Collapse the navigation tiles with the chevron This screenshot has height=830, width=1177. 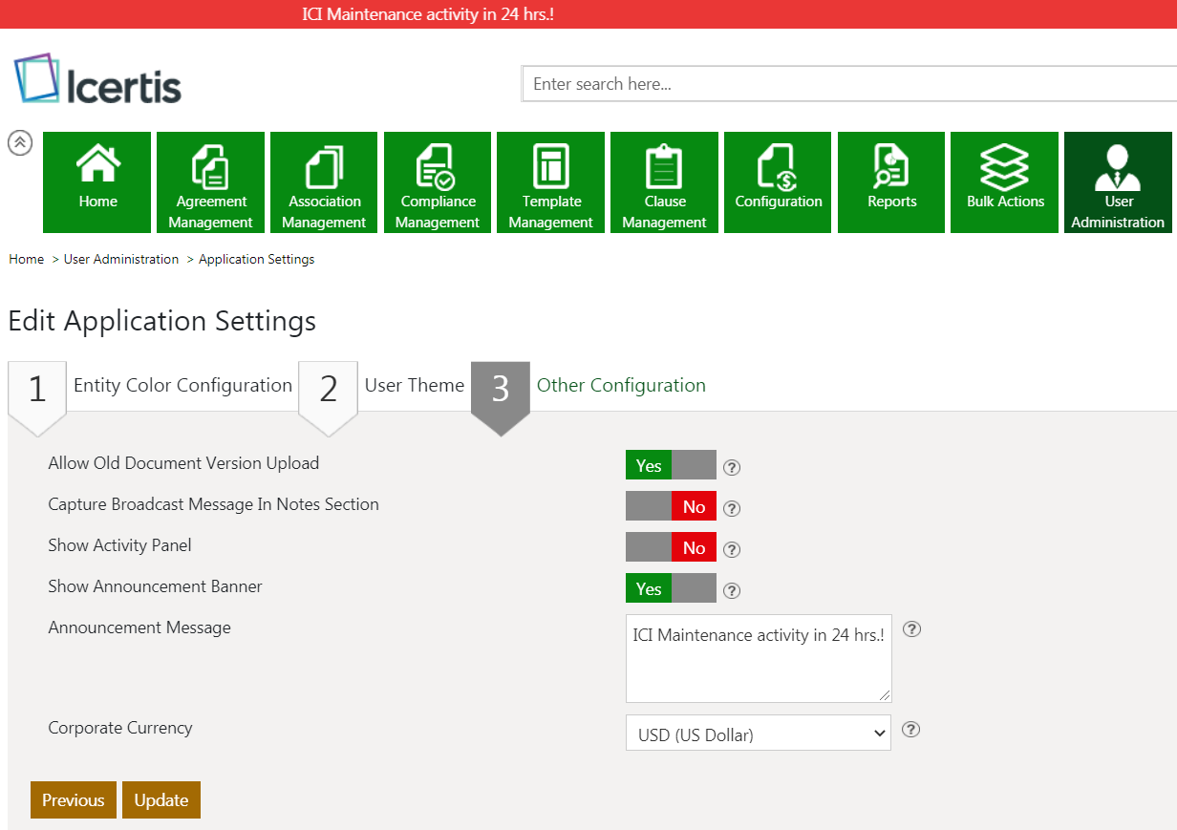coord(20,142)
